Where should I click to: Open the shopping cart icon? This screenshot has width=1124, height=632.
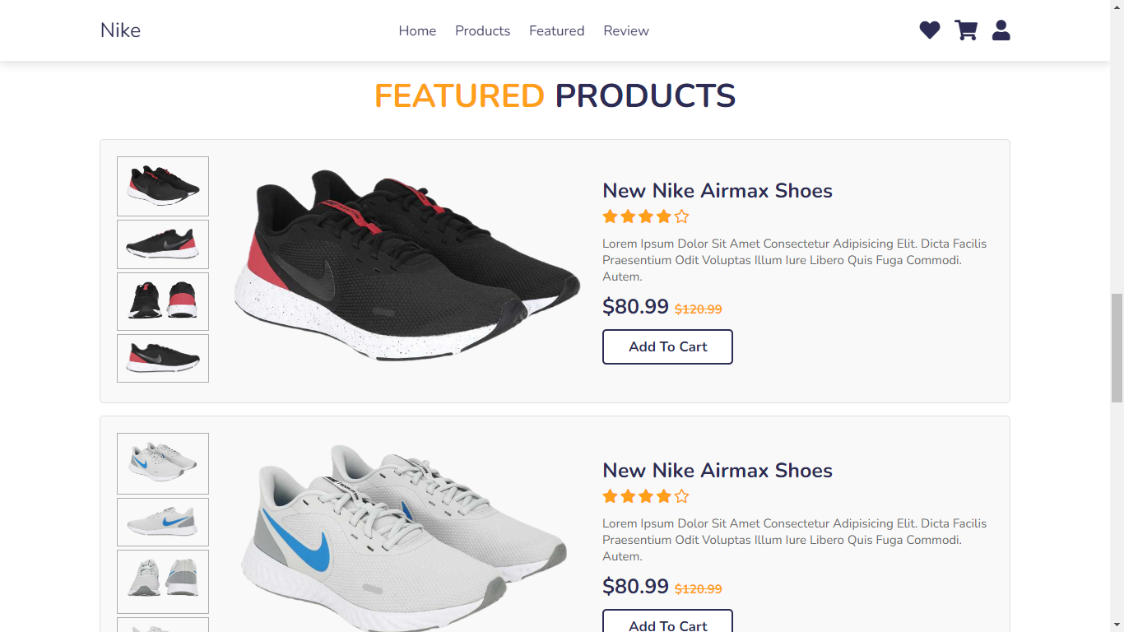tap(965, 30)
